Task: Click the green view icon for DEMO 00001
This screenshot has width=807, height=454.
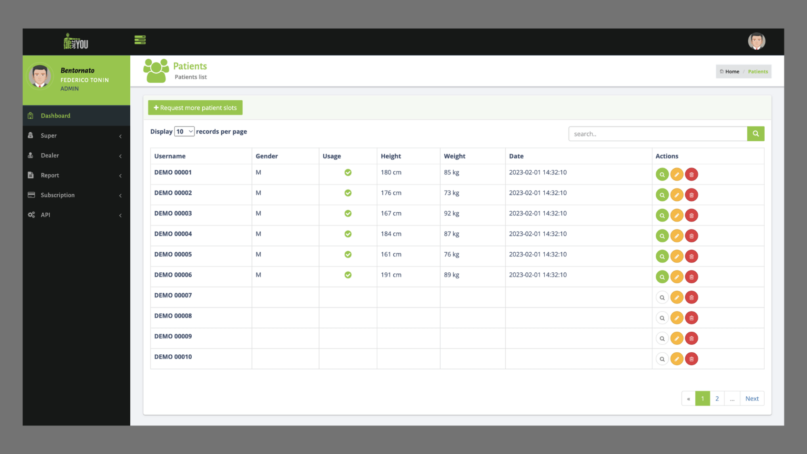Action: (x=662, y=174)
